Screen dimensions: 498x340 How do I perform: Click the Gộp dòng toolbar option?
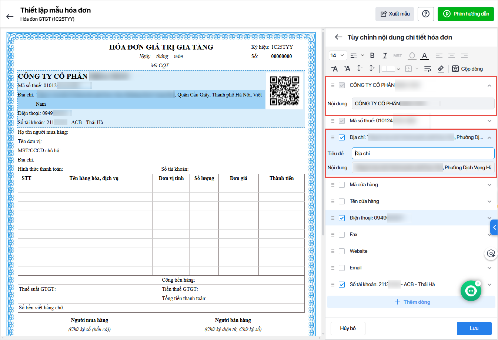(x=467, y=69)
